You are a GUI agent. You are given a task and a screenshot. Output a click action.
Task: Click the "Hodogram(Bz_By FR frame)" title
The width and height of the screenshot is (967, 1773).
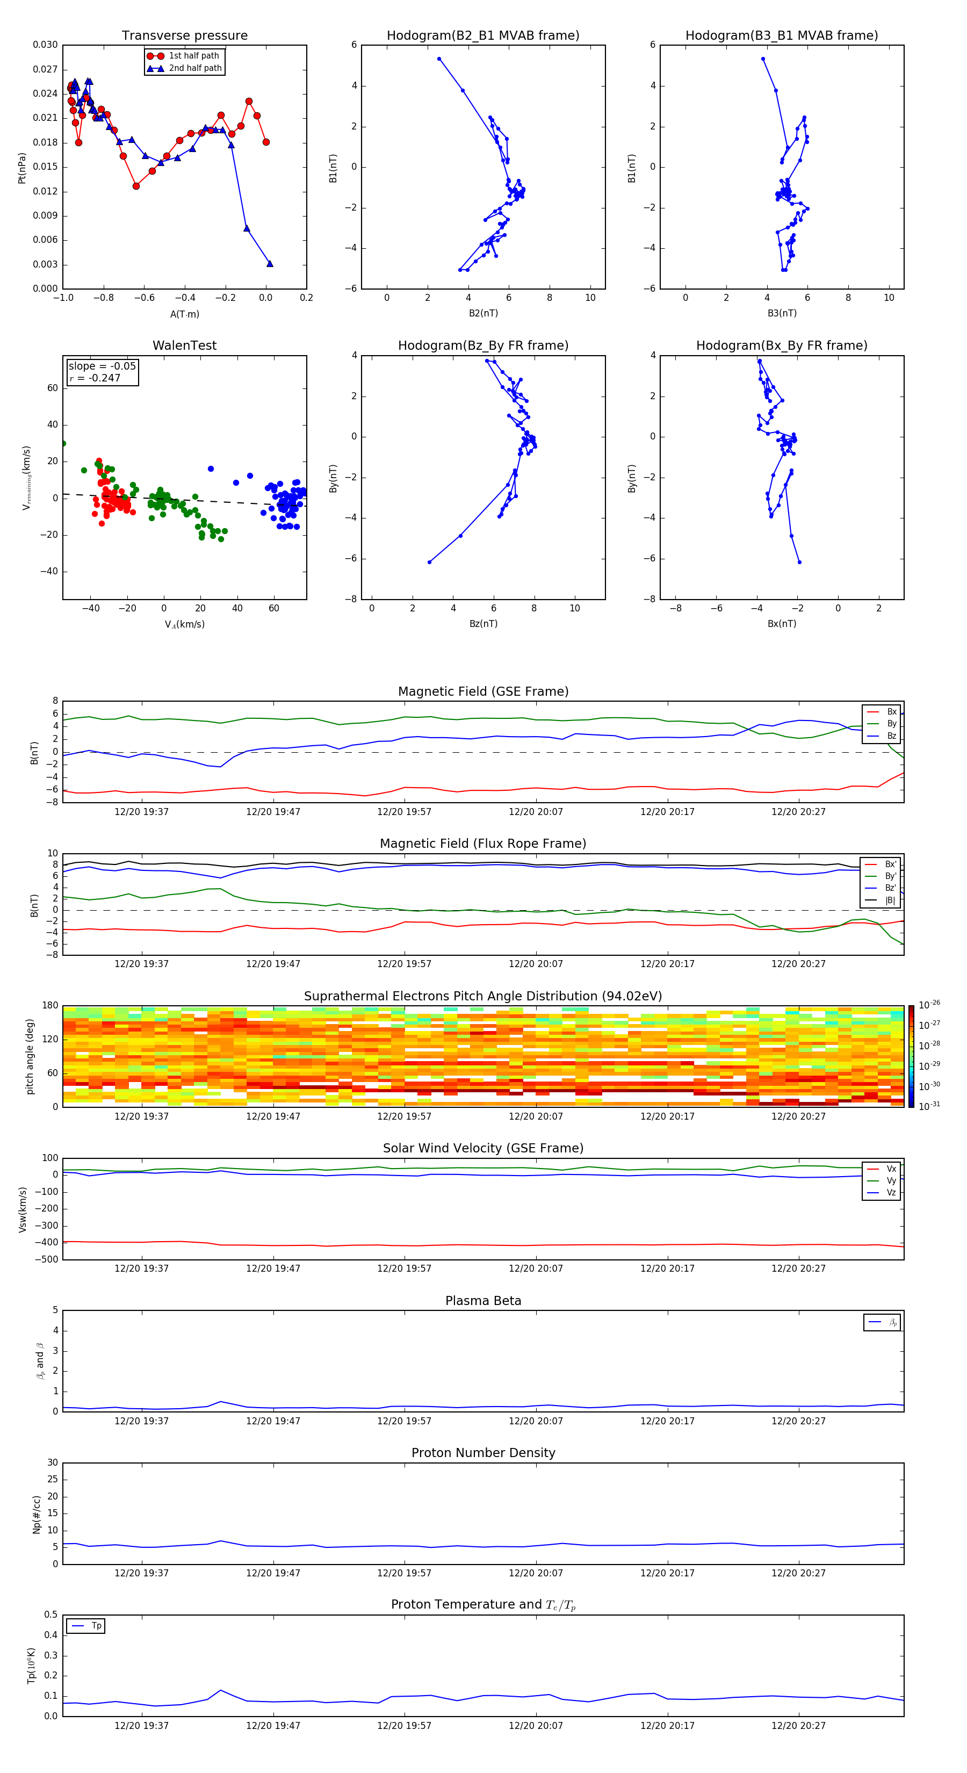pos(483,345)
